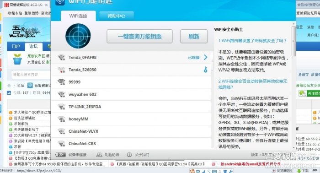320x173 pixels.
Task: Open thread QQ互刷亲密V1.54【完美KO】
Action: pos(160,164)
